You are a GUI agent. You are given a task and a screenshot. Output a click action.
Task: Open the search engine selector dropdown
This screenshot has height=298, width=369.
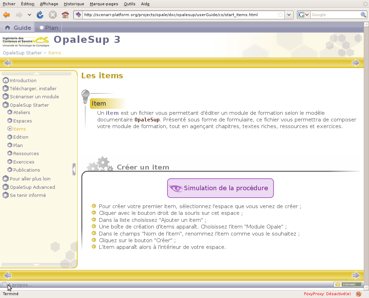tap(304, 15)
